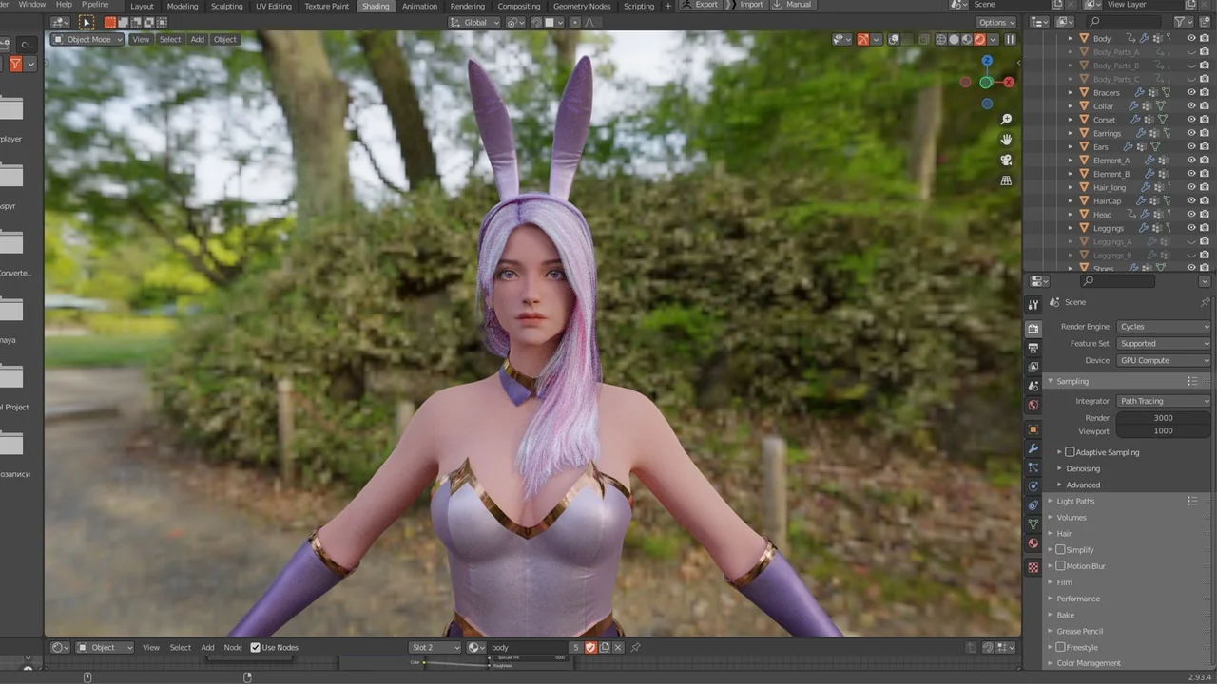Open the Device dropdown set to GPU Compute
The height and width of the screenshot is (684, 1217).
[1164, 360]
